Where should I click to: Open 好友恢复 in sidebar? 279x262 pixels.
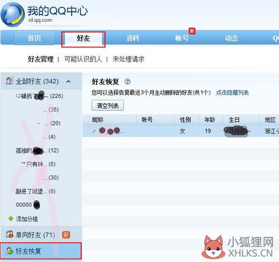(x=41, y=251)
